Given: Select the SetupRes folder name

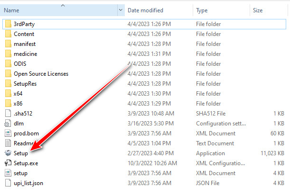Looking at the screenshot, I should click(25, 84).
